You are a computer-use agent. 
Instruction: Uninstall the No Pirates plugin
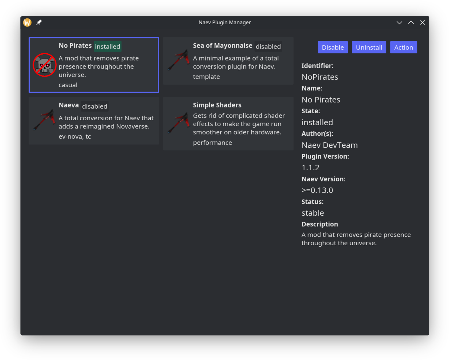coord(369,47)
